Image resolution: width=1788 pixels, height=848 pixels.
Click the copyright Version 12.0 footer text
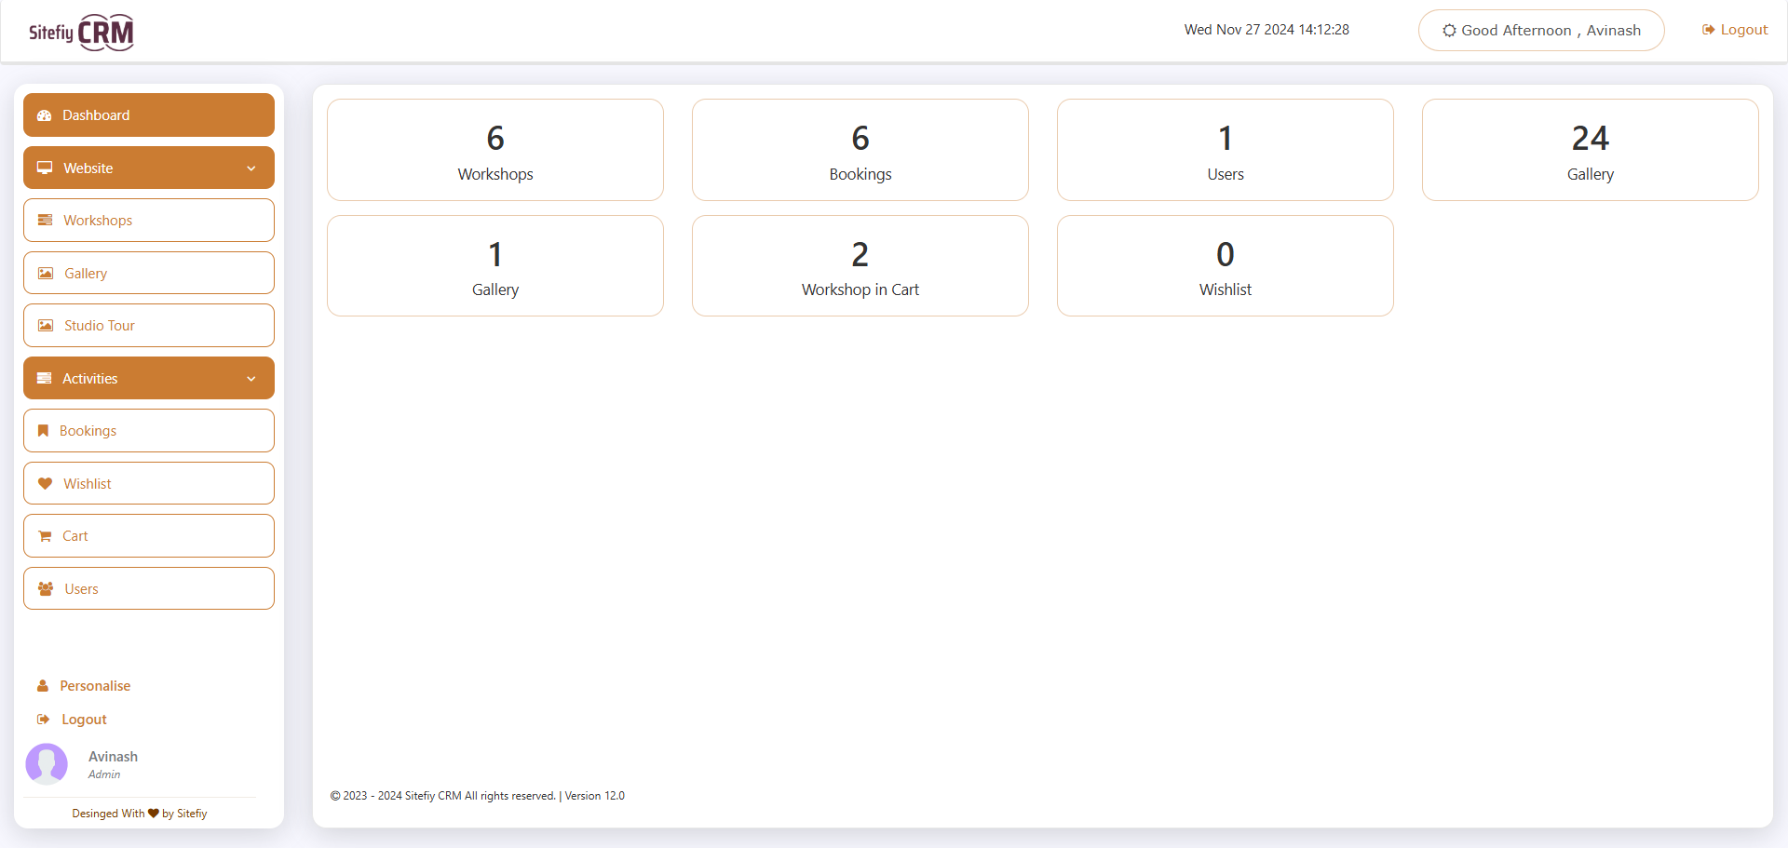(x=478, y=796)
